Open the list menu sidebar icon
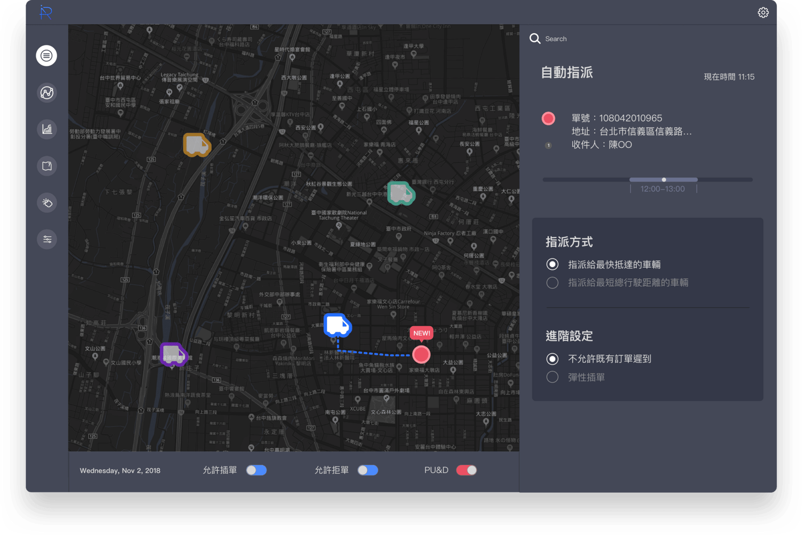 tap(46, 56)
